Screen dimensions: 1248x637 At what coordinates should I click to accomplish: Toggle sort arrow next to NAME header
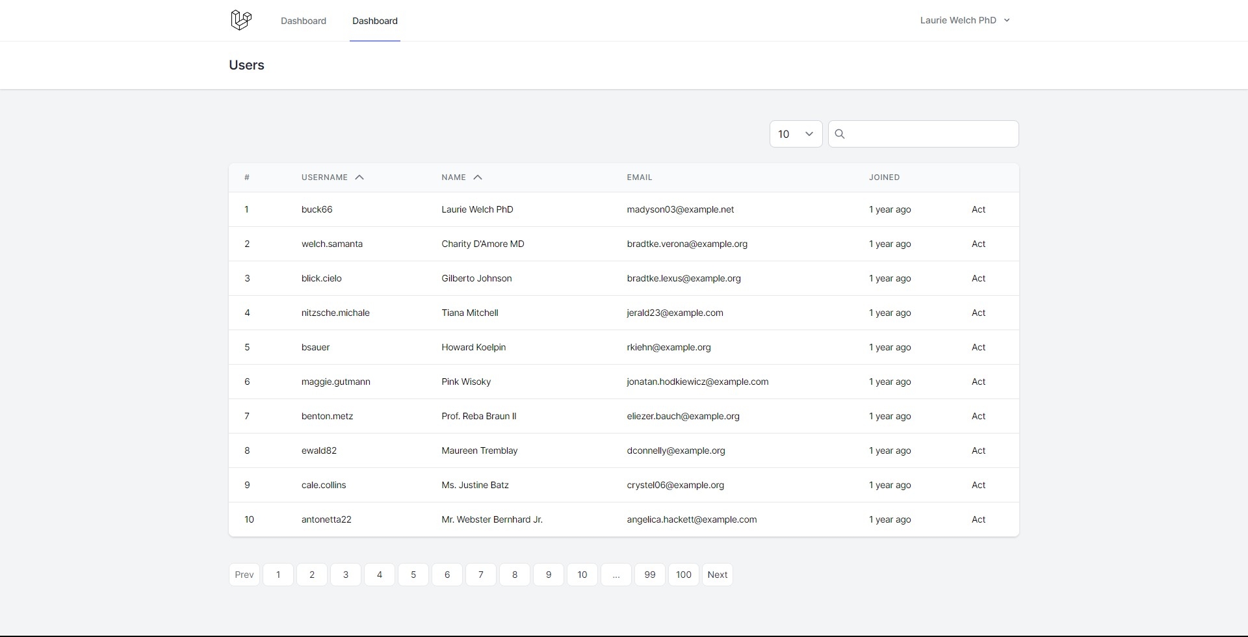tap(478, 177)
